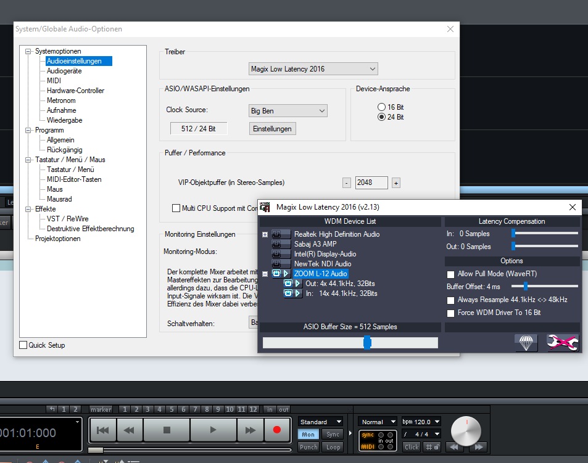Click the Stop button in transport
Screen dimensions: 588x463
[x=167, y=430]
